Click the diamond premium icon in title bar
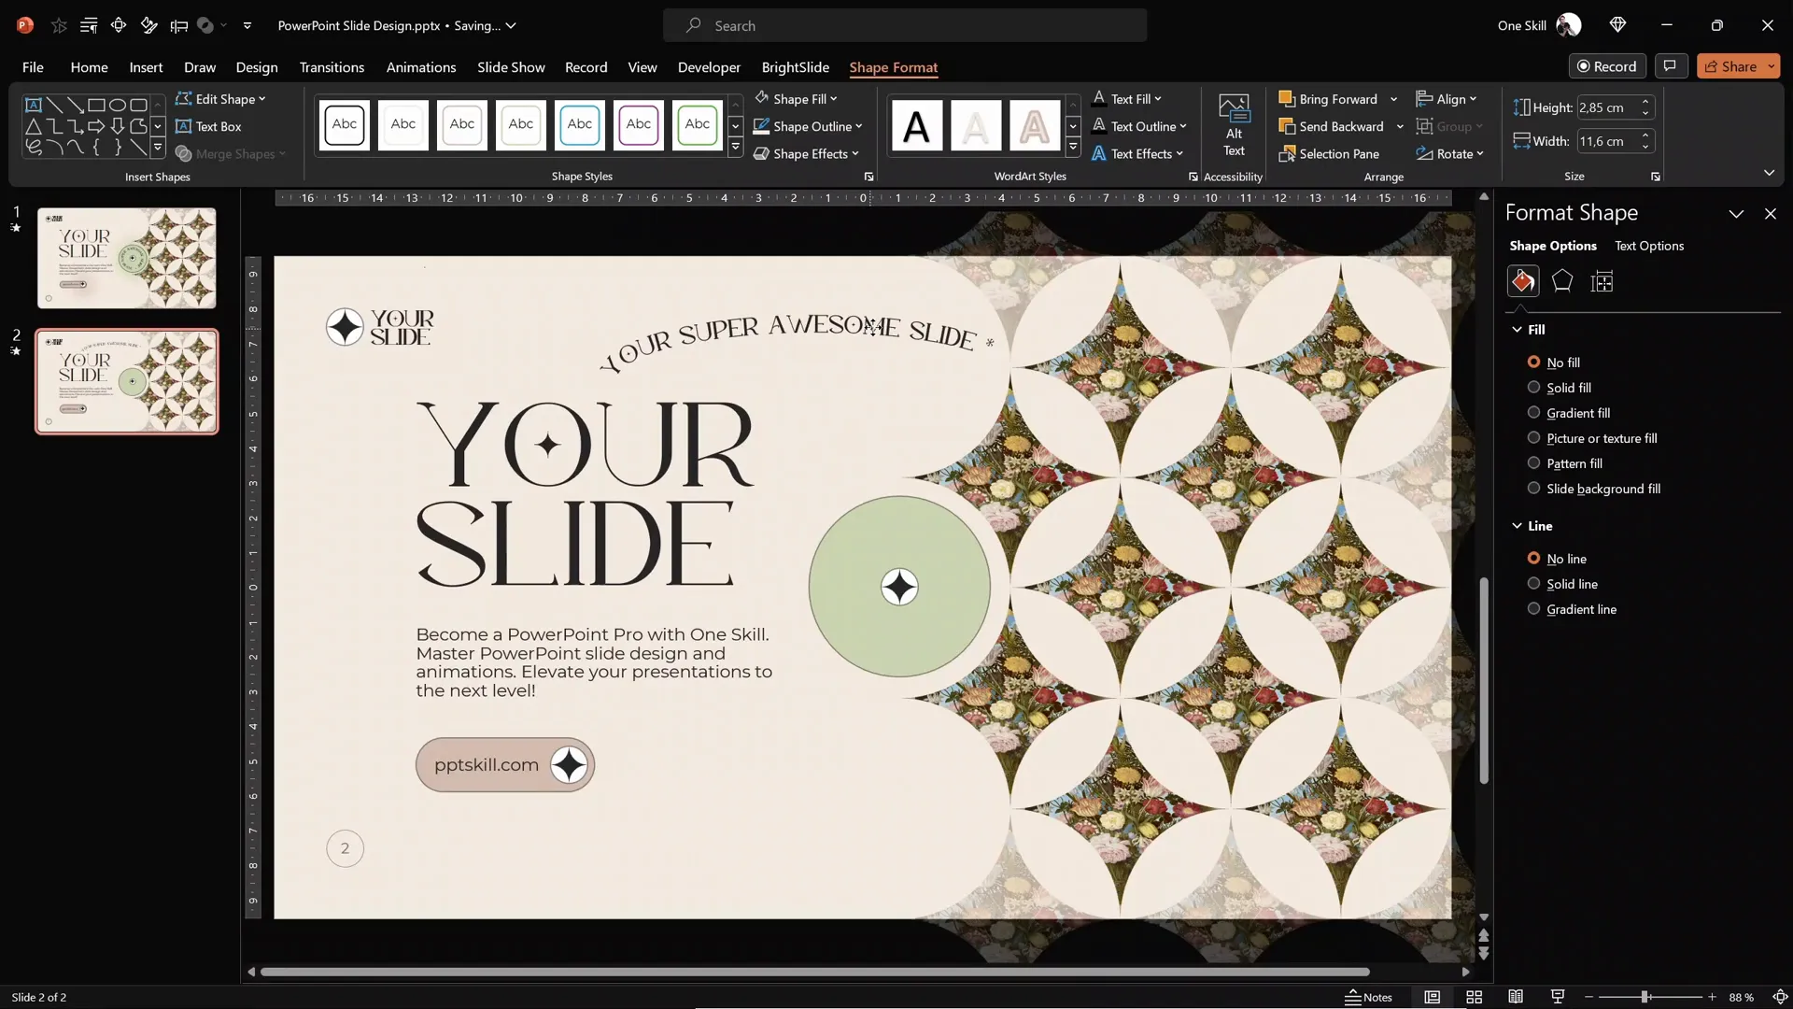Viewport: 1793px width, 1009px height. 1617,25
